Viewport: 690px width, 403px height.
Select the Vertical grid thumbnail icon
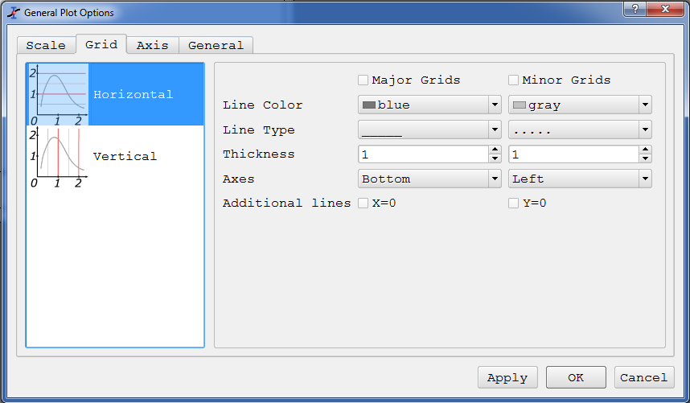(58, 157)
